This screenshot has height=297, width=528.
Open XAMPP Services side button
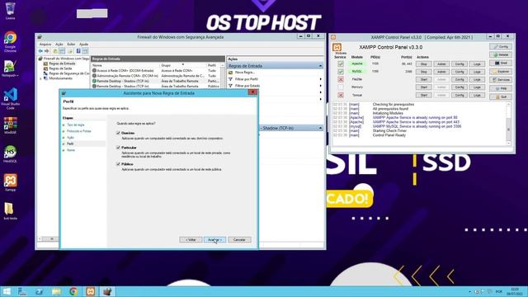(501, 80)
